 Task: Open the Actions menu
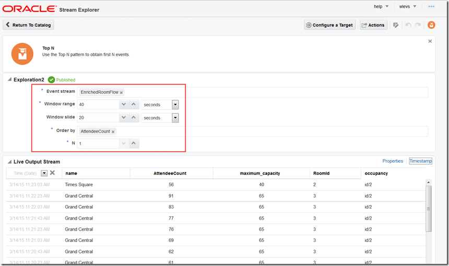pyautogui.click(x=373, y=25)
